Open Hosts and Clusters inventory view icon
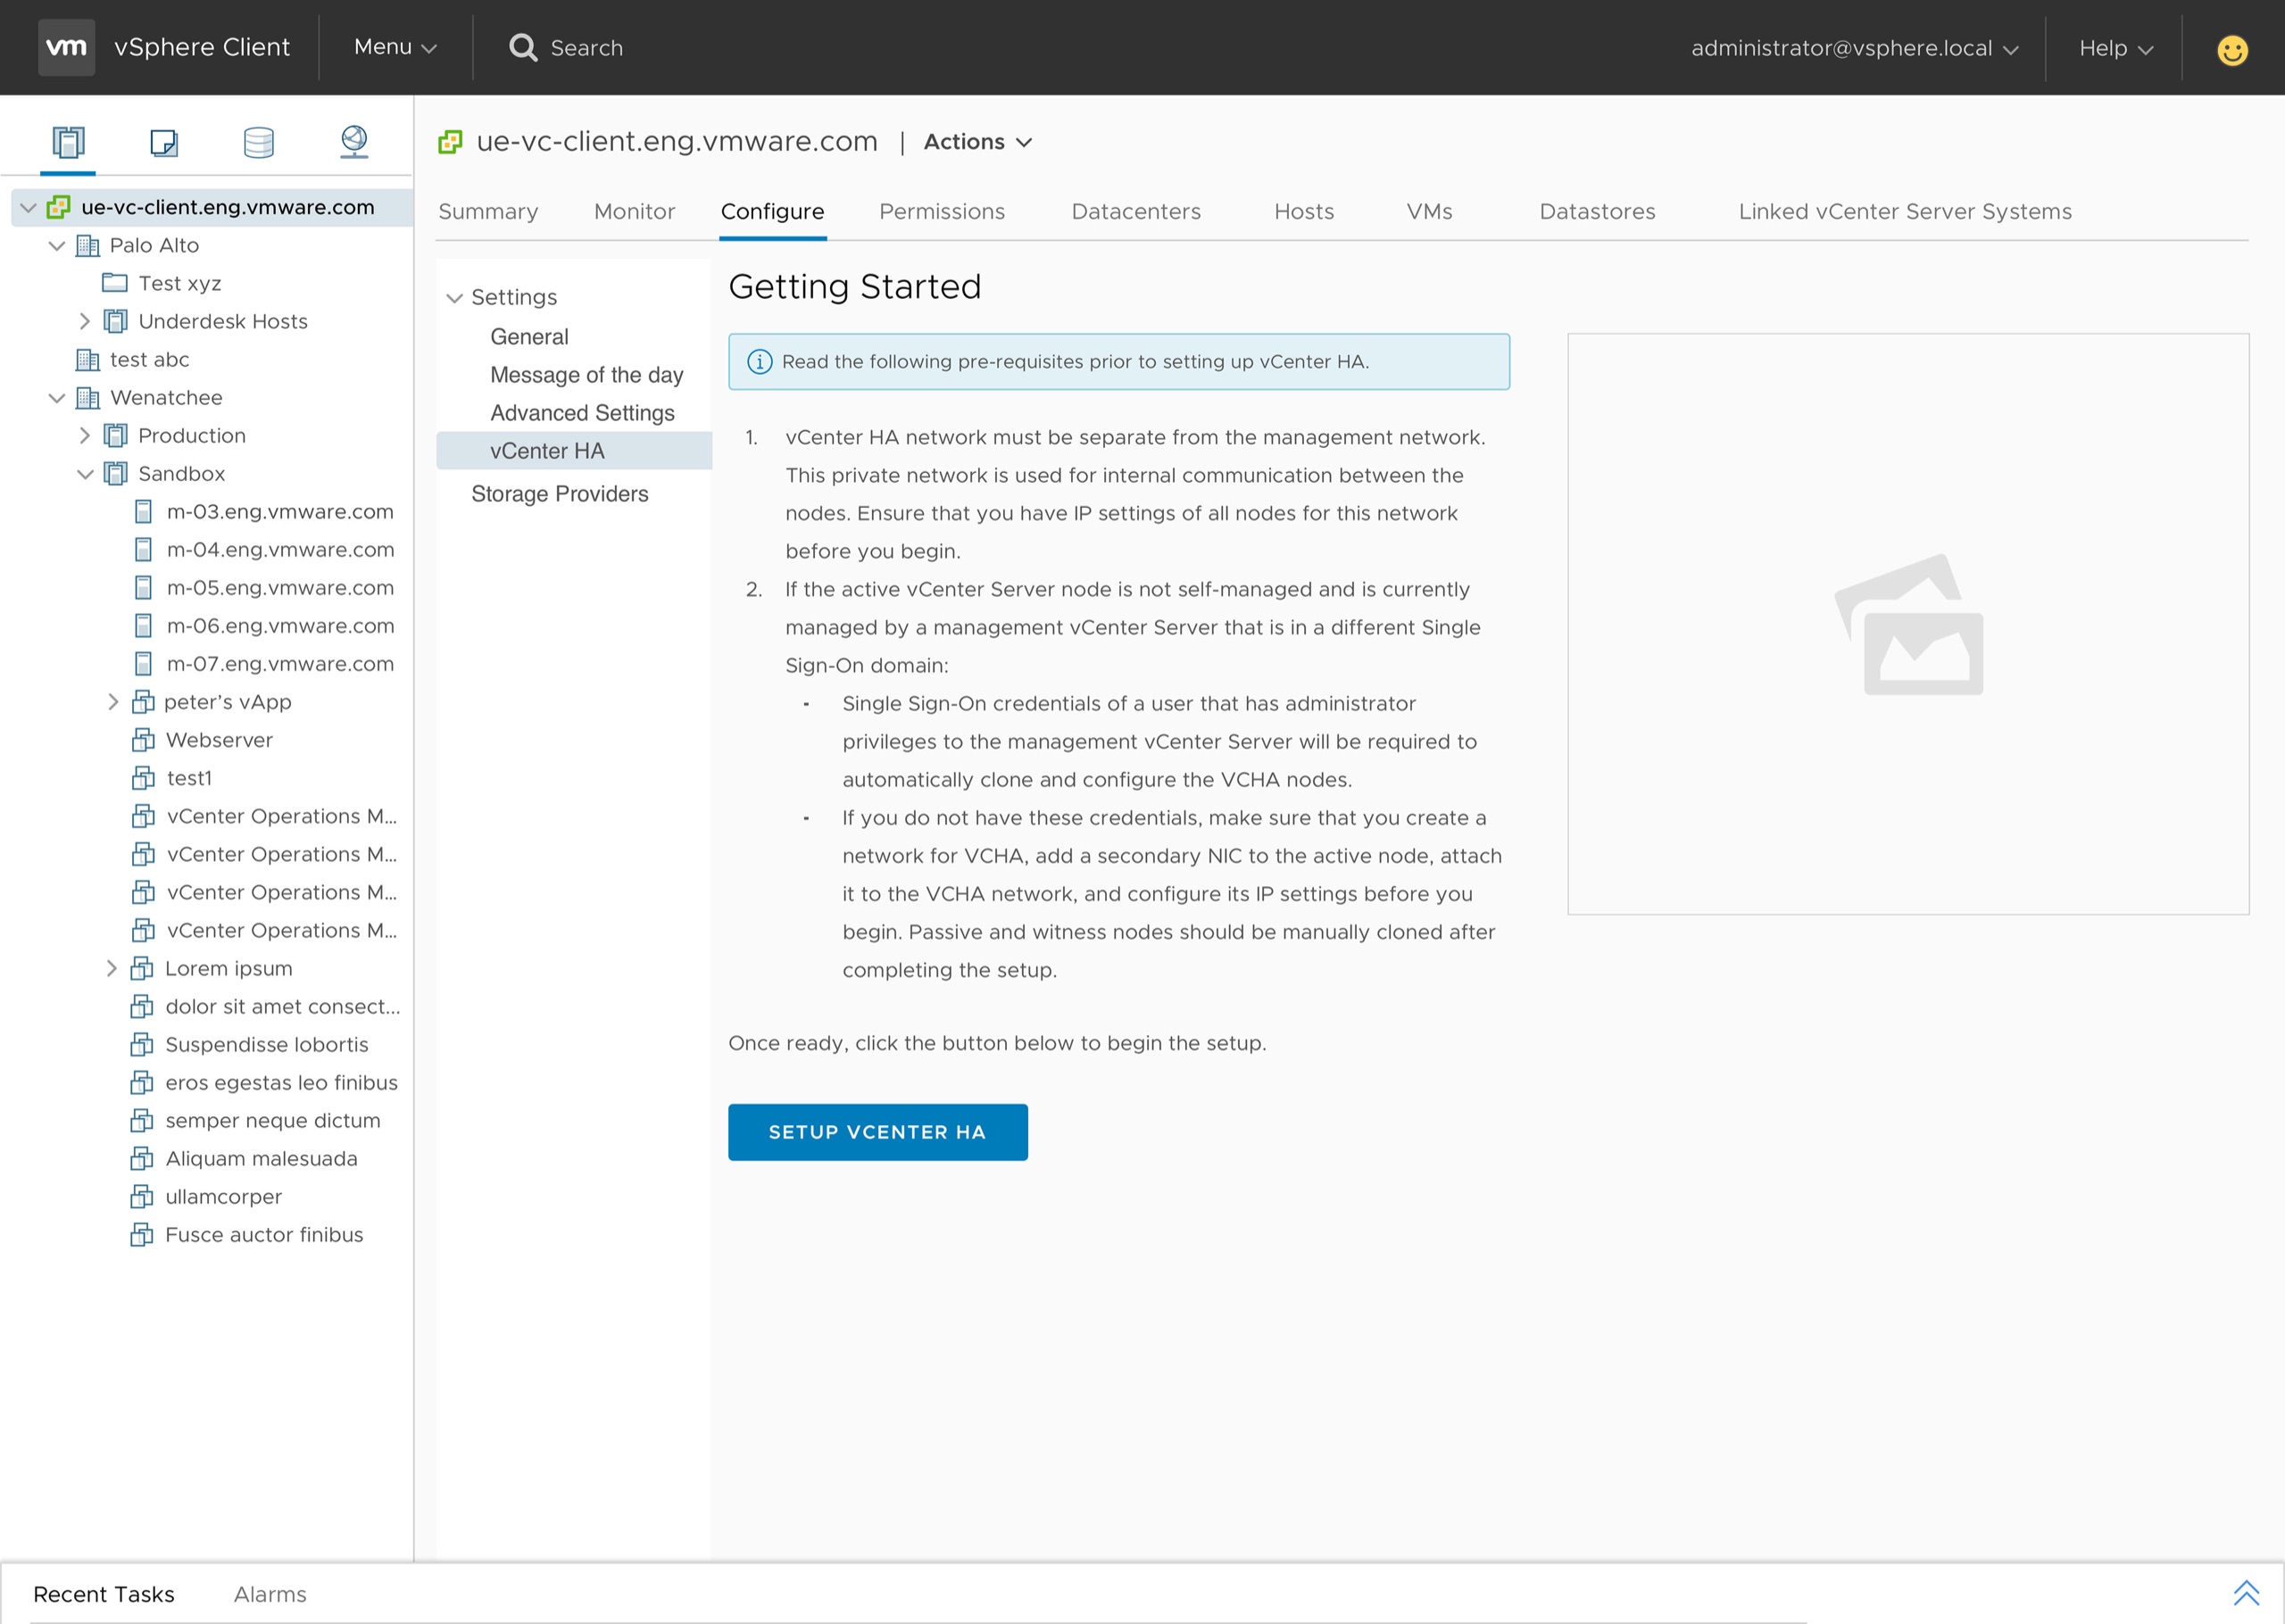The height and width of the screenshot is (1624, 2285). click(x=68, y=142)
